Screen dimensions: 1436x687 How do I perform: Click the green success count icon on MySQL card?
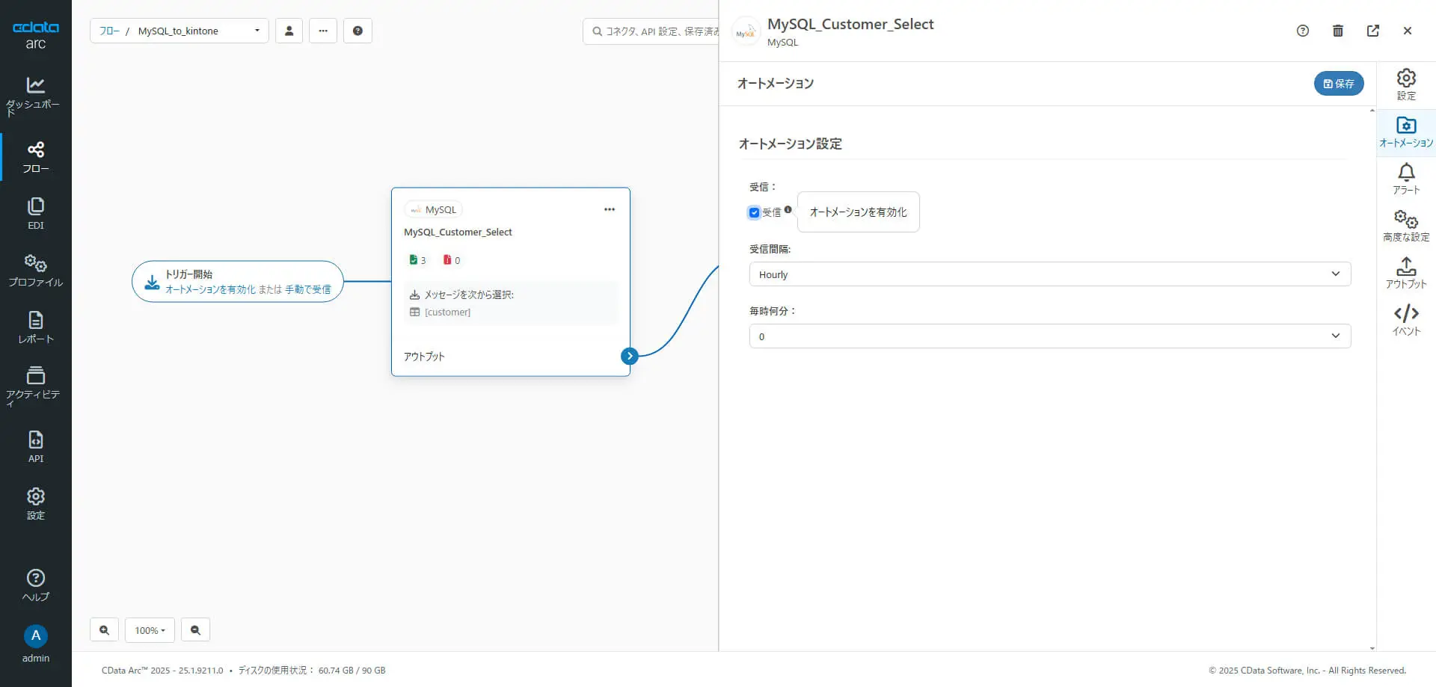[x=413, y=260]
